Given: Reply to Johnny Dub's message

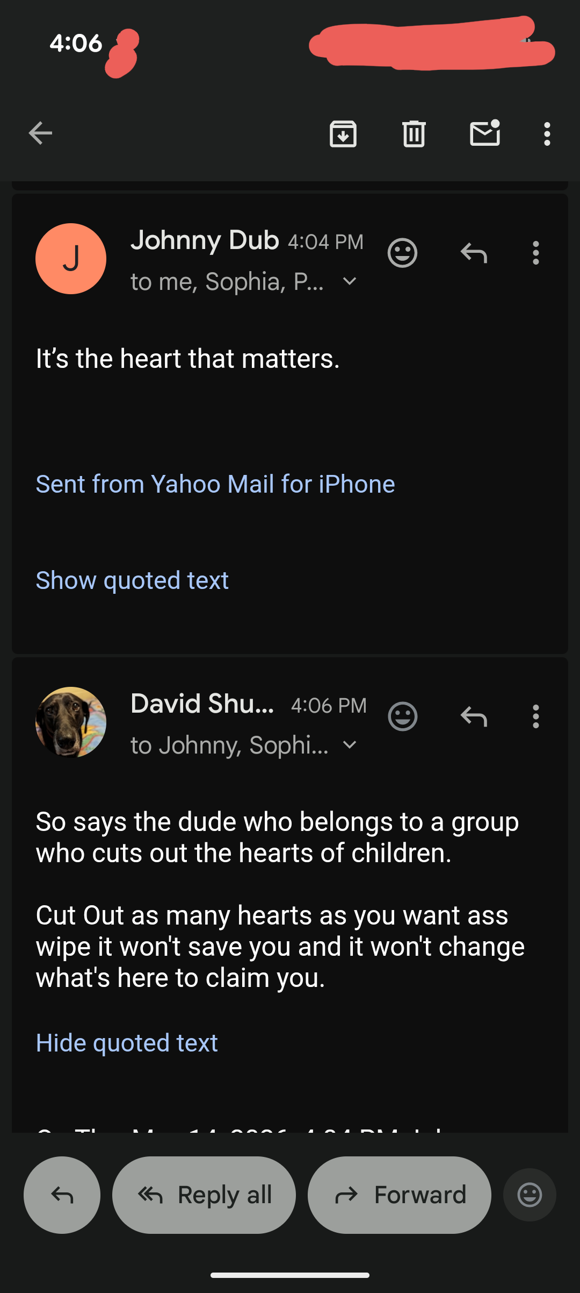Looking at the screenshot, I should coord(474,252).
